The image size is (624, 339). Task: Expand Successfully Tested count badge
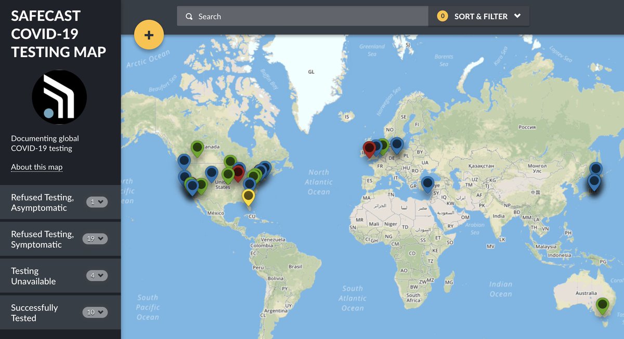(x=95, y=313)
